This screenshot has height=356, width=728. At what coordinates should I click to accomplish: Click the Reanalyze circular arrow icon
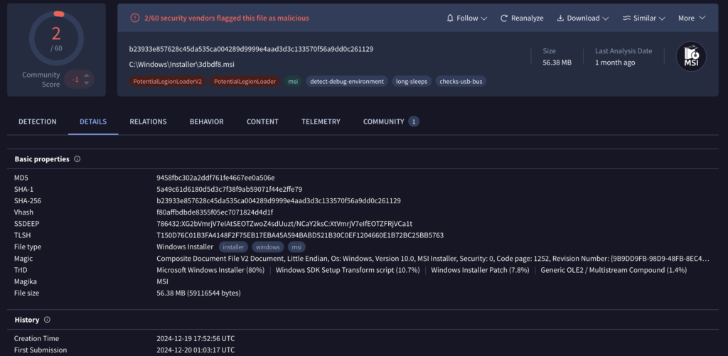click(x=504, y=18)
